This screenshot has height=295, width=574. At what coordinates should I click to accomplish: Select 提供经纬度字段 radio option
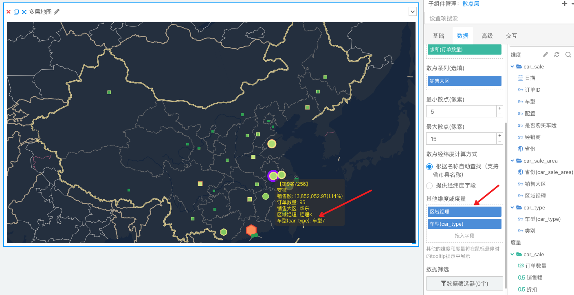429,185
